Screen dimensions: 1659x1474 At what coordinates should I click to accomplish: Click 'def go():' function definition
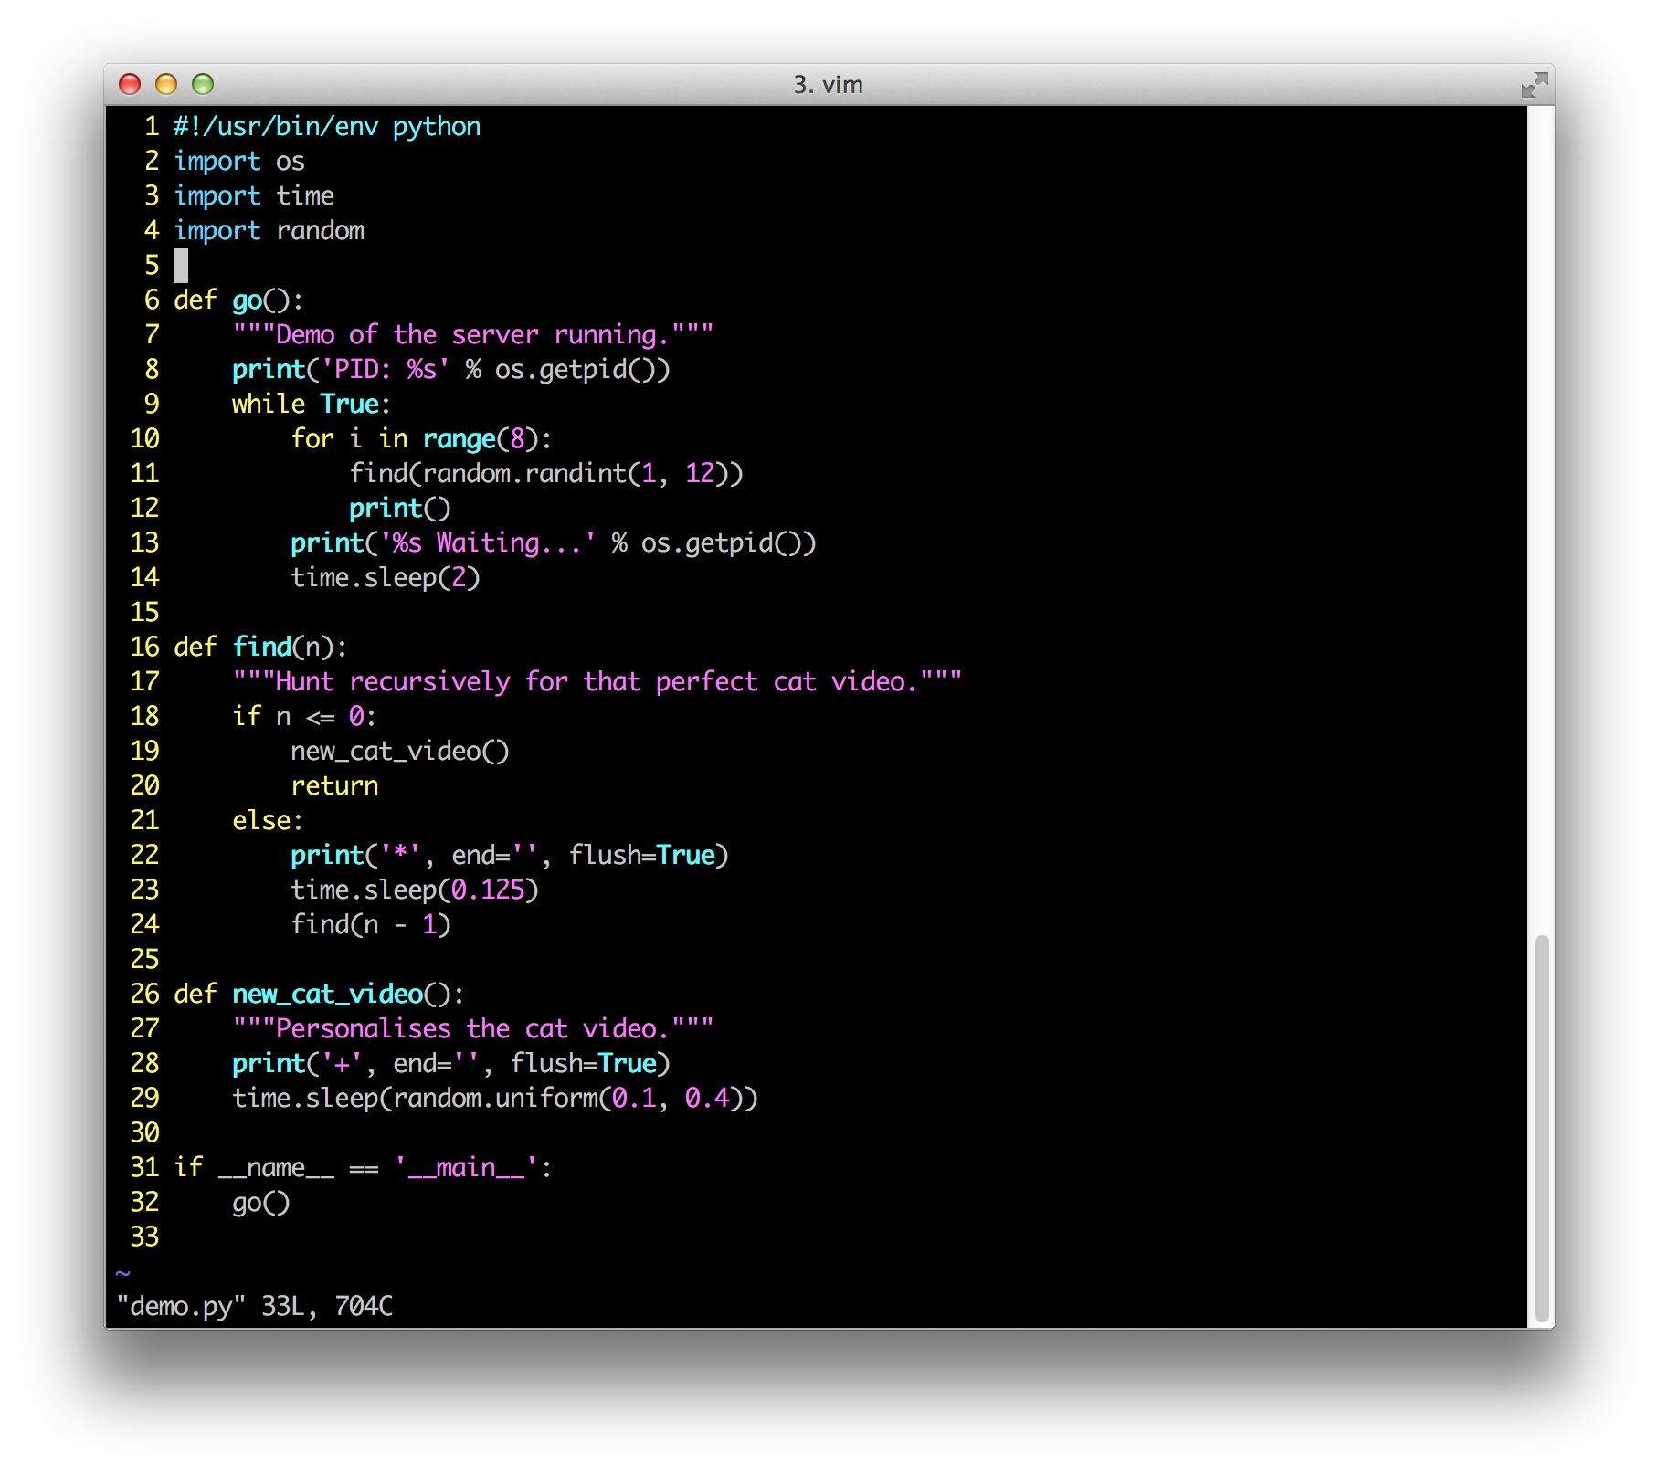(x=238, y=300)
